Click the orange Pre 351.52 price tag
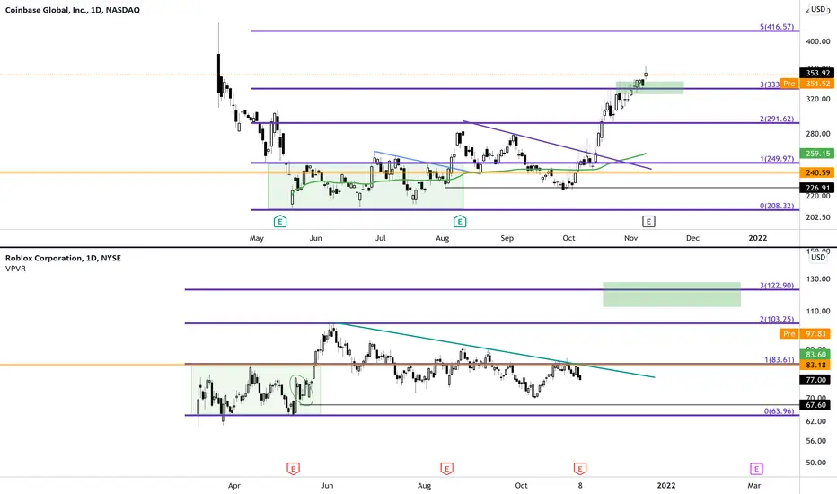The height and width of the screenshot is (494, 837). [806, 84]
